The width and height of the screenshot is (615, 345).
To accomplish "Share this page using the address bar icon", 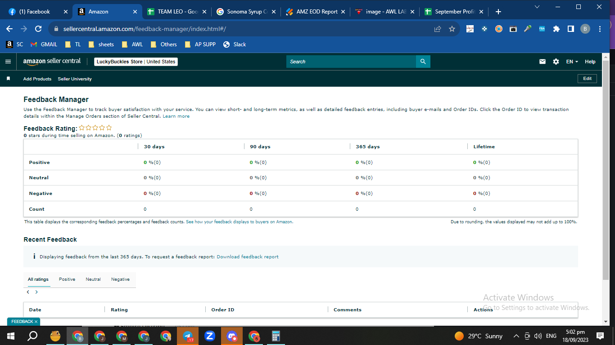I will pyautogui.click(x=438, y=29).
